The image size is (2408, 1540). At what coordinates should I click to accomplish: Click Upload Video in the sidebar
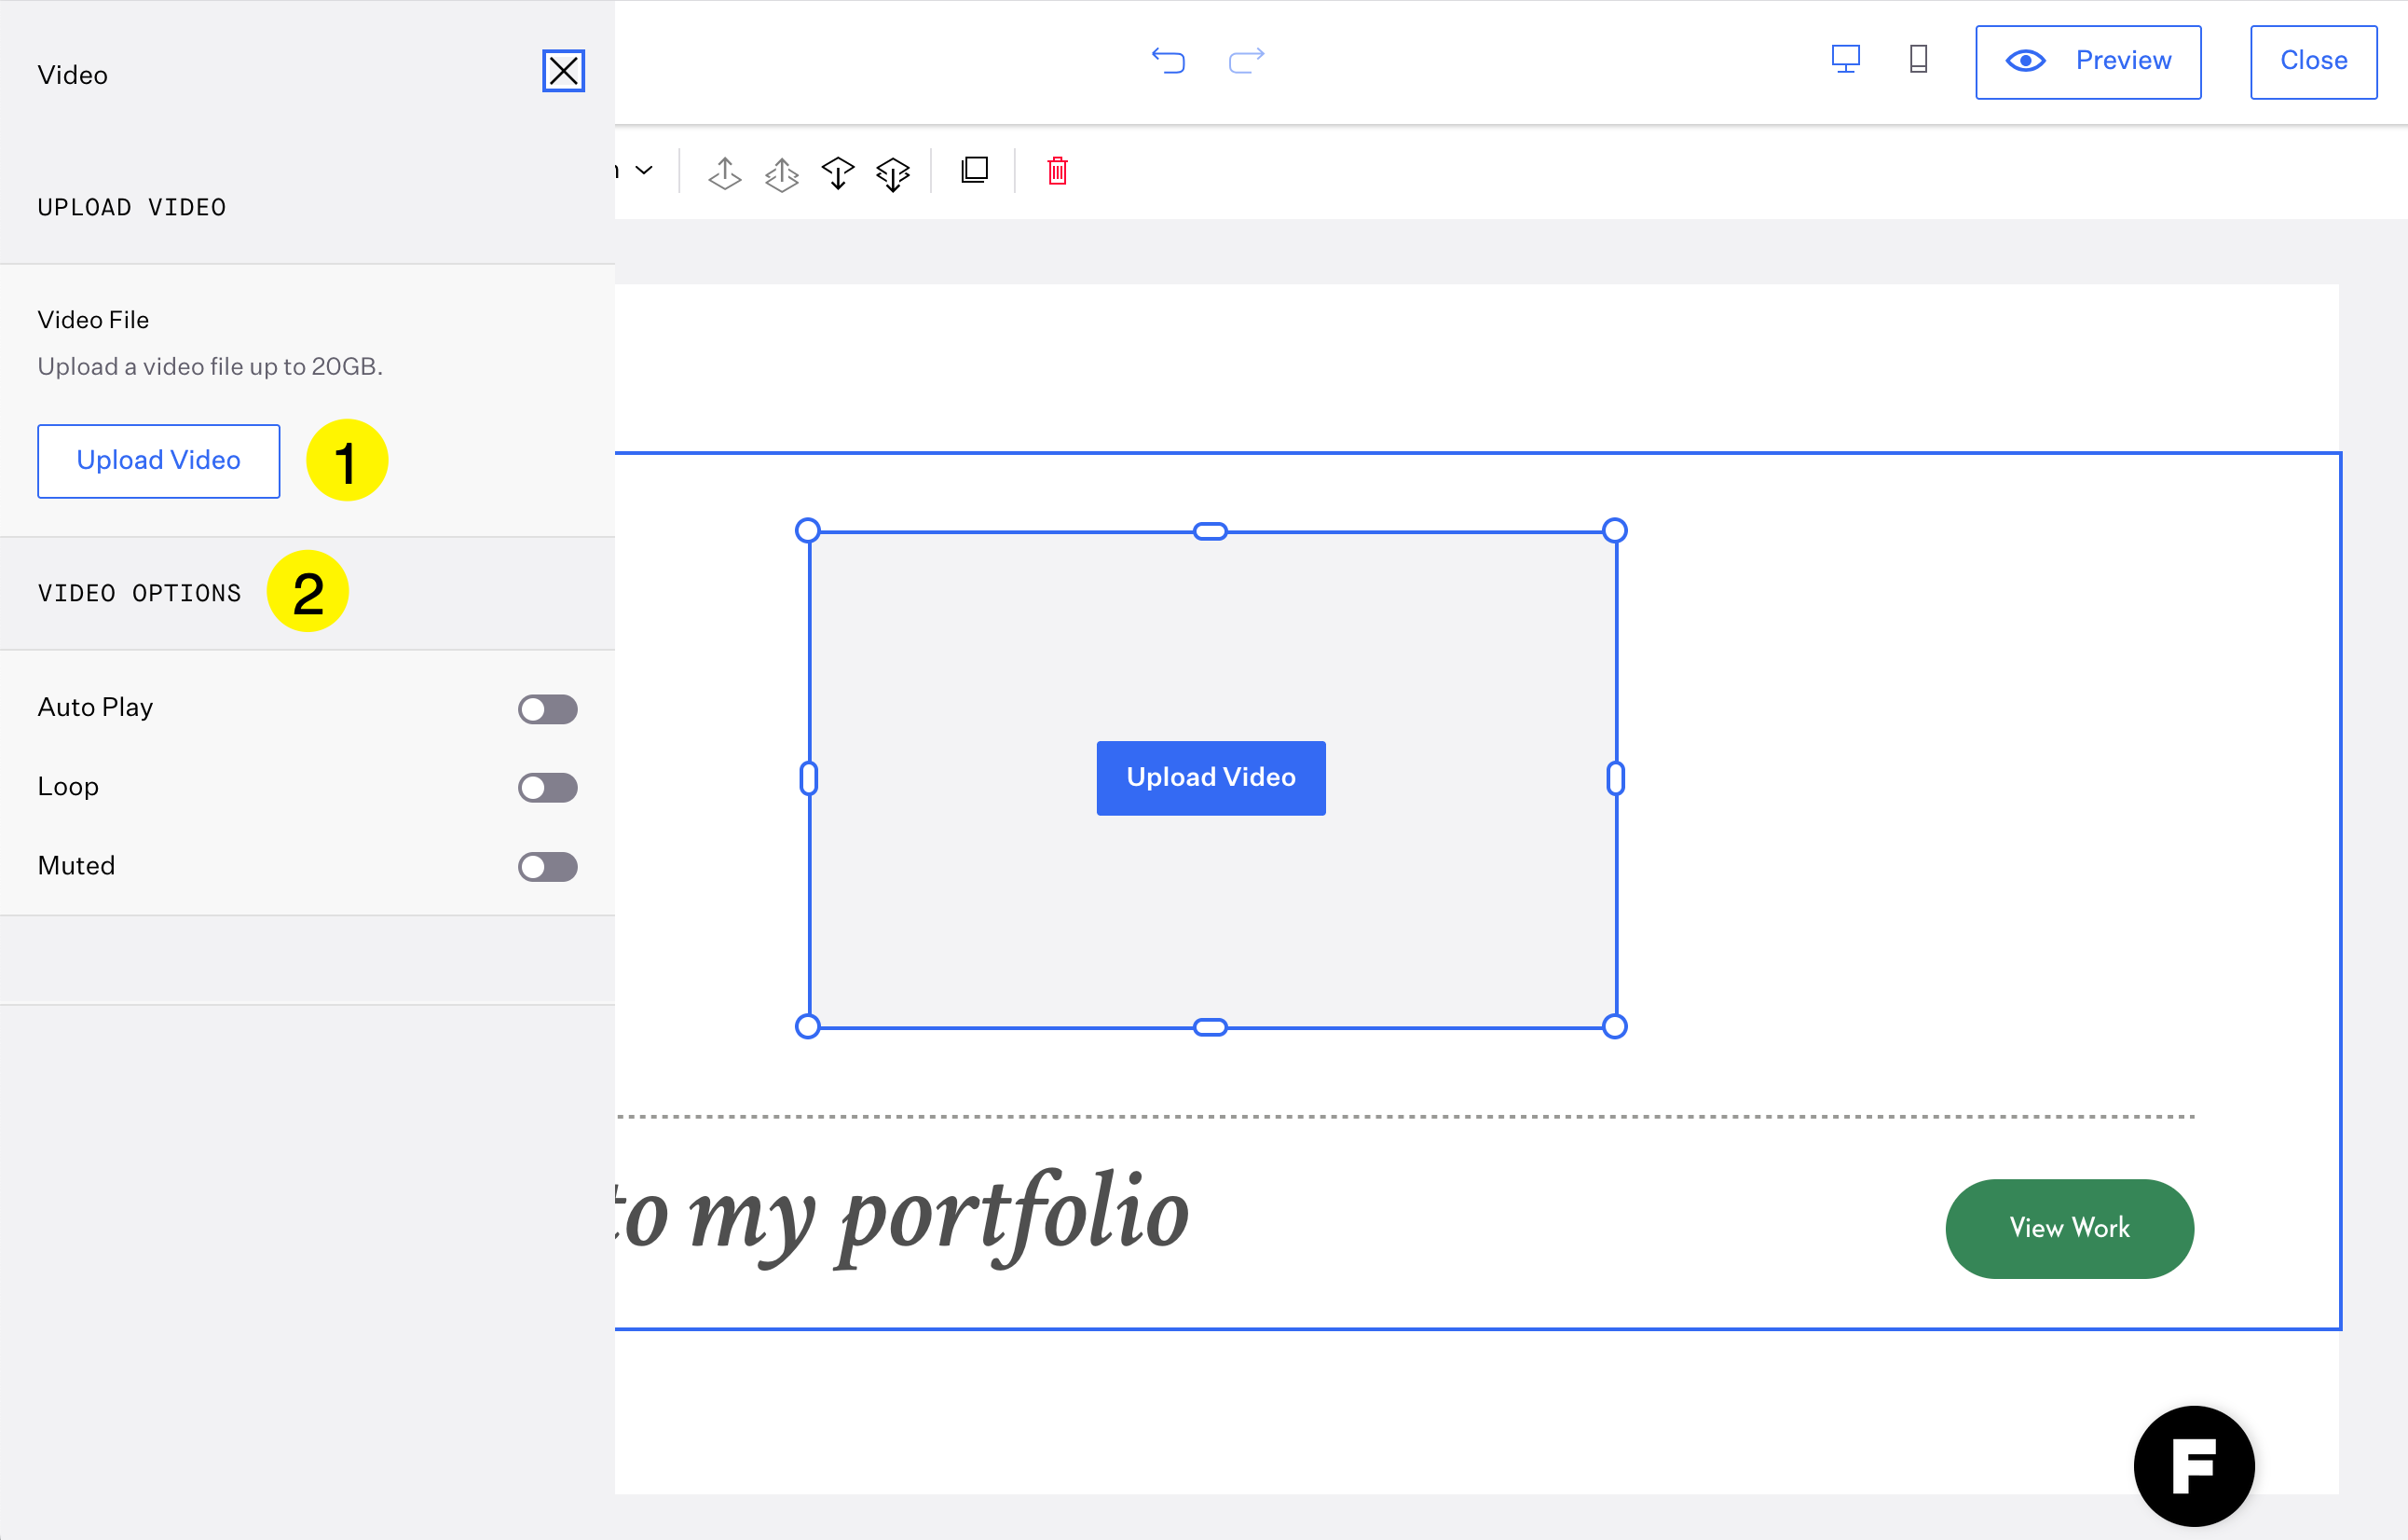point(158,461)
